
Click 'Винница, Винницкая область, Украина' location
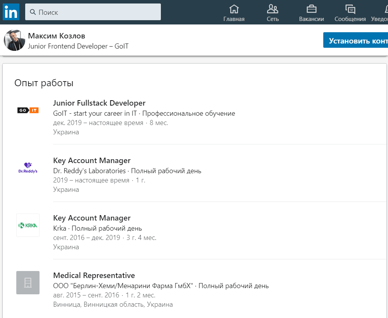click(113, 304)
